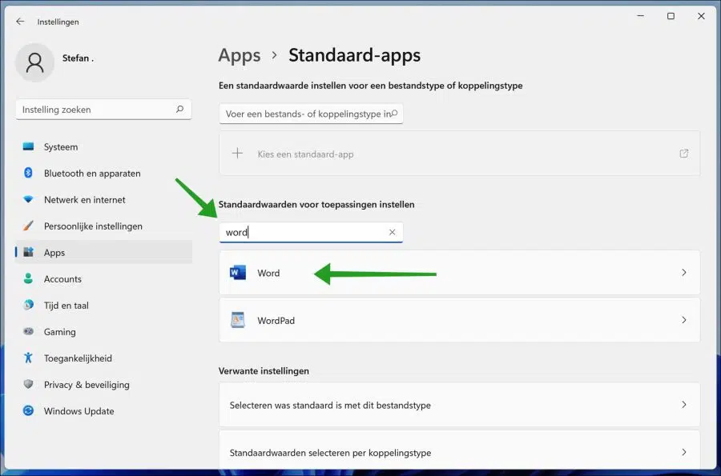Click the Instelling zoeken magnifier icon

tap(179, 110)
